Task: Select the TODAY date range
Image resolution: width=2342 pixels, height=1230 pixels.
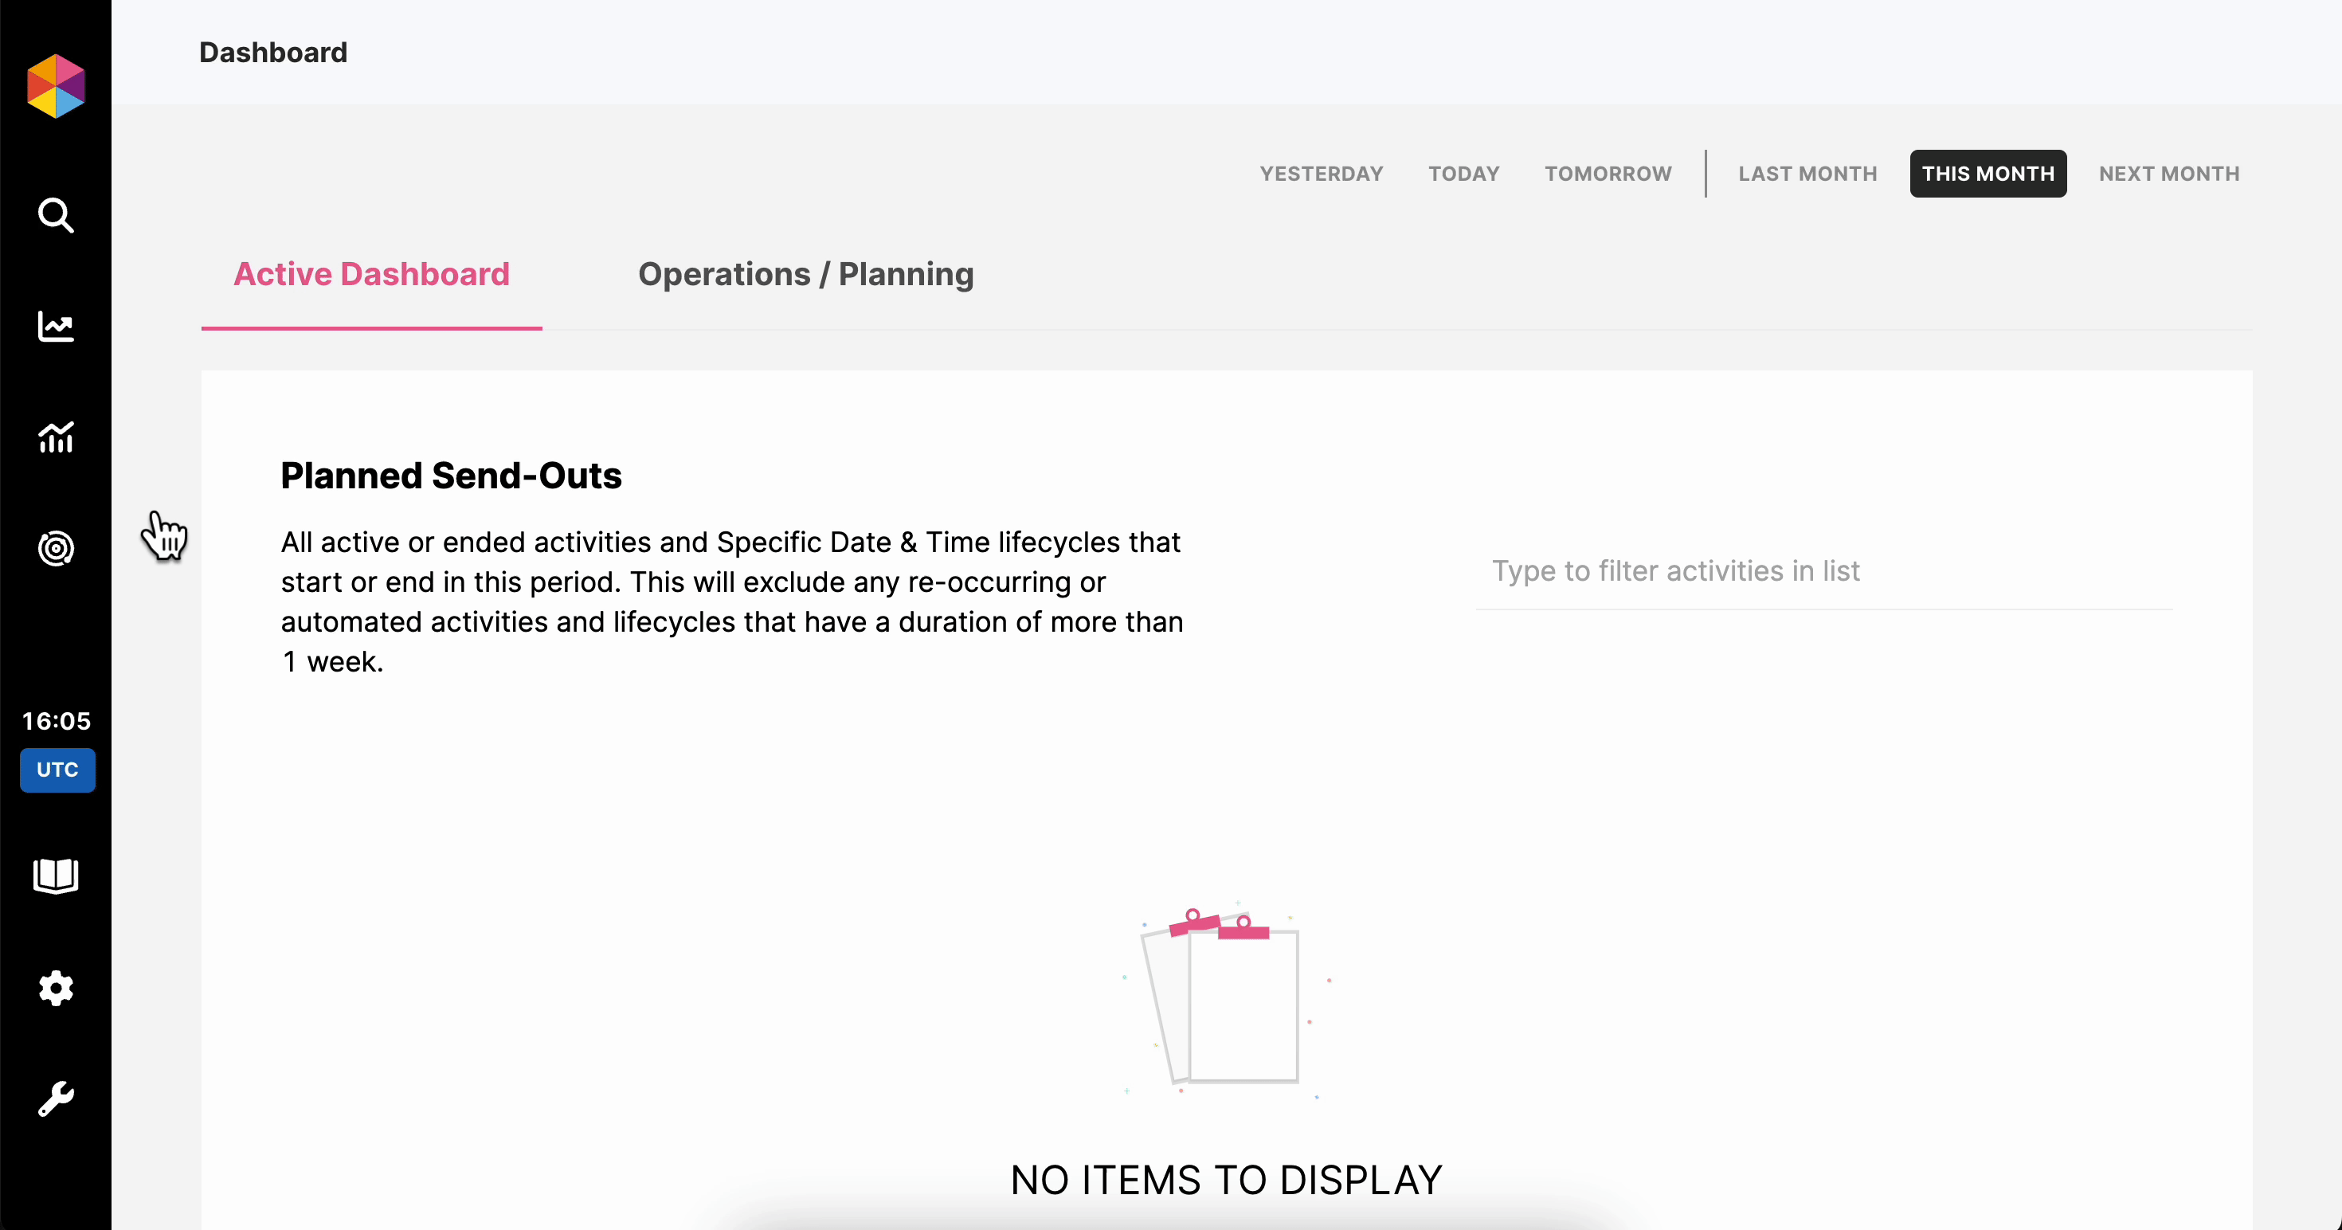Action: pos(1463,174)
